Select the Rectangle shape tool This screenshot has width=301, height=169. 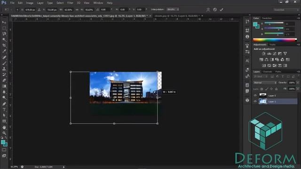(4, 121)
